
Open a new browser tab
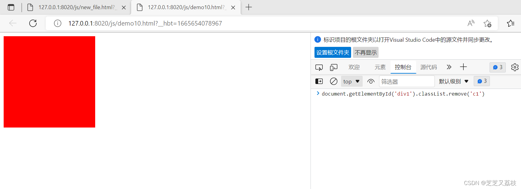pos(249,7)
